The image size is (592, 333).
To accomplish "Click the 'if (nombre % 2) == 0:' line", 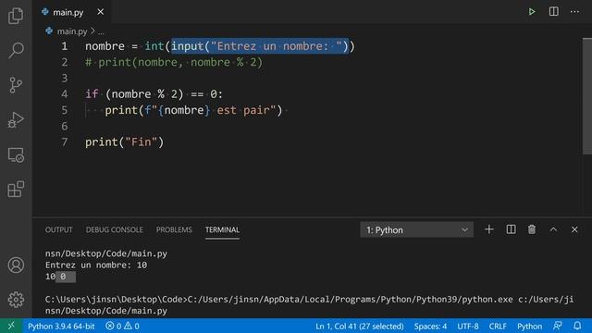I will pyautogui.click(x=154, y=94).
